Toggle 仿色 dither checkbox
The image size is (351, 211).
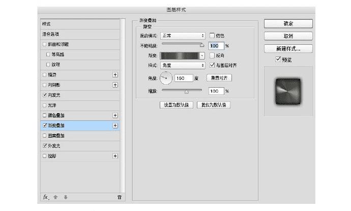click(x=212, y=36)
